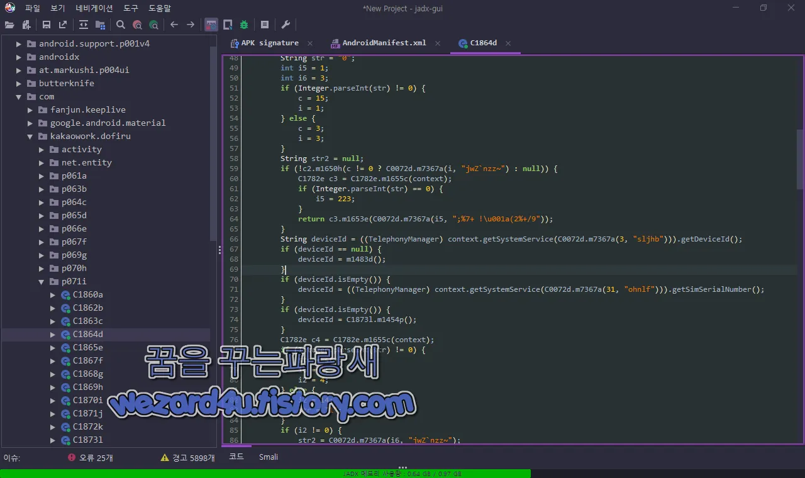This screenshot has height=478, width=805.
Task: Click the C1865e class icon
Action: tap(65, 347)
